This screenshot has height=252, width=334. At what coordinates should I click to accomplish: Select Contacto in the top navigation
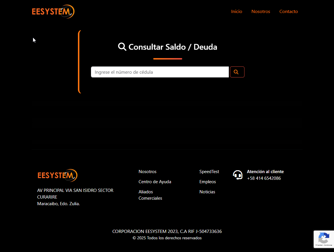[x=288, y=12]
